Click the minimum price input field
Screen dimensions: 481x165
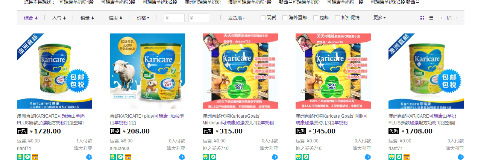(x=174, y=18)
